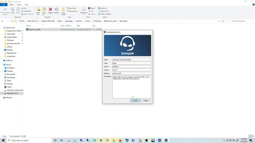The width and height of the screenshot is (255, 143).
Task: Click the Abort button in the add-on dialog
Action: click(x=146, y=100)
